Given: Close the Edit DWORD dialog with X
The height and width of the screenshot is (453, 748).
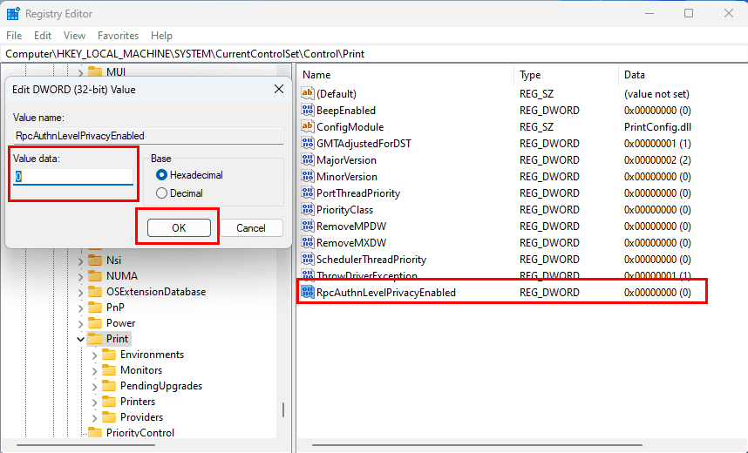Looking at the screenshot, I should pyautogui.click(x=279, y=89).
